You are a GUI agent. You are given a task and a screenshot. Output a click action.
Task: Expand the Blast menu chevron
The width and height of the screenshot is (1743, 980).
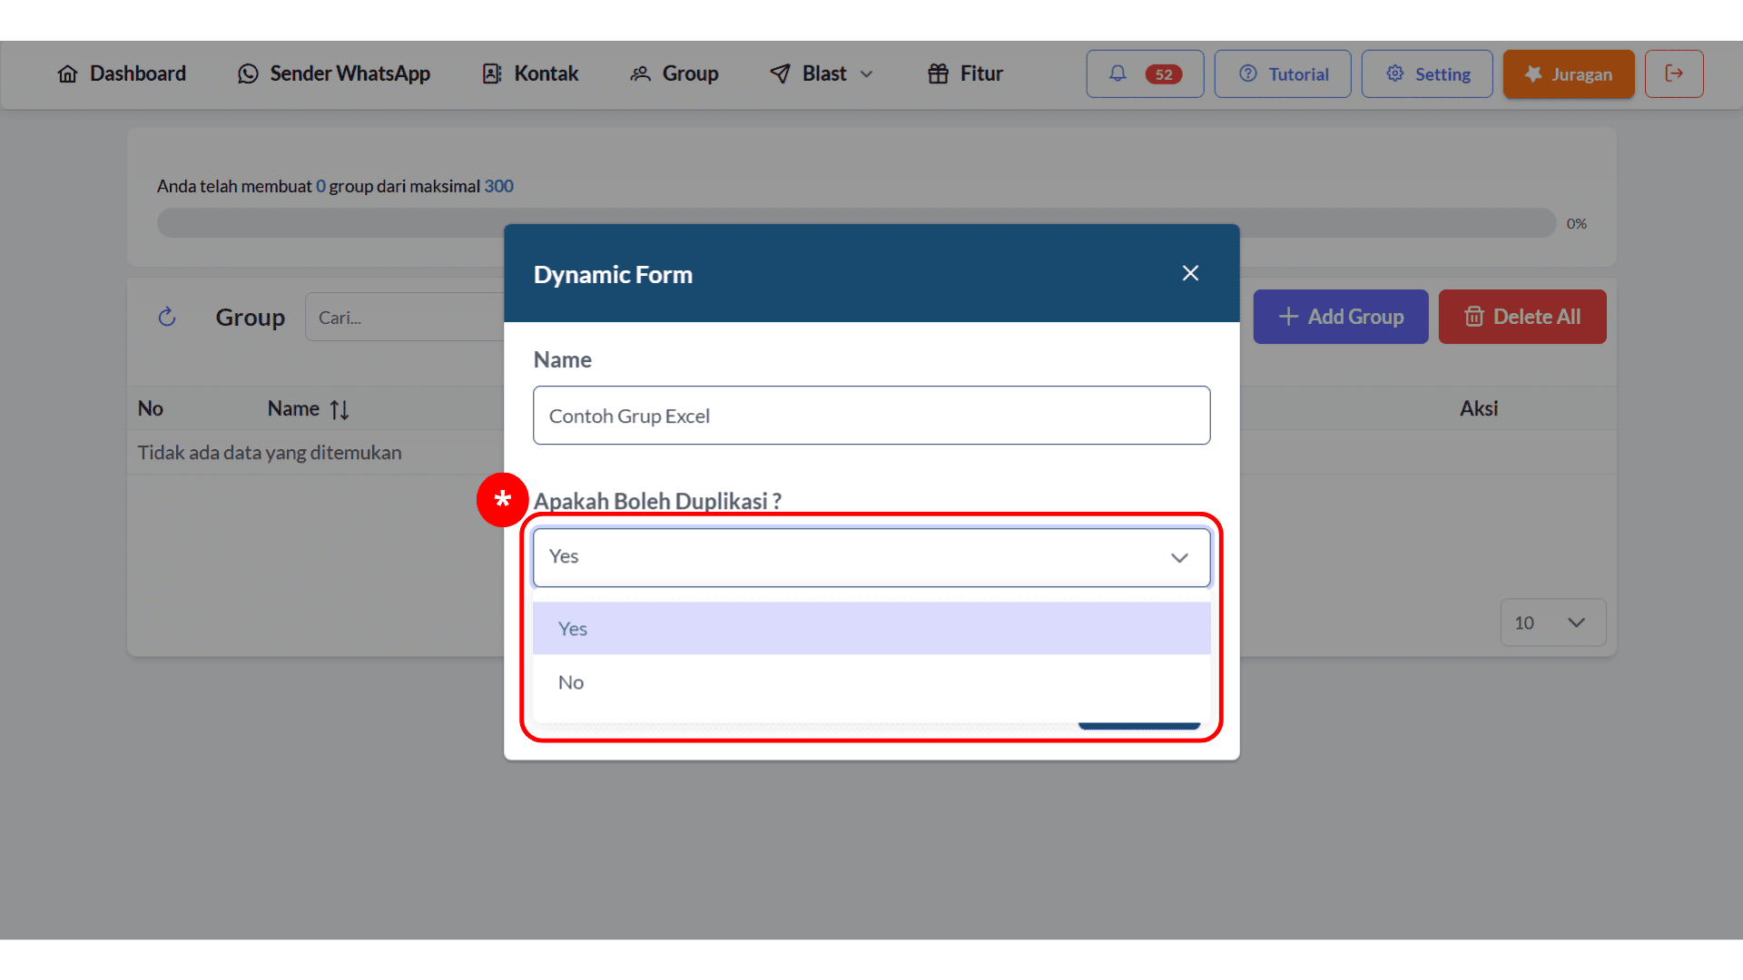(866, 74)
